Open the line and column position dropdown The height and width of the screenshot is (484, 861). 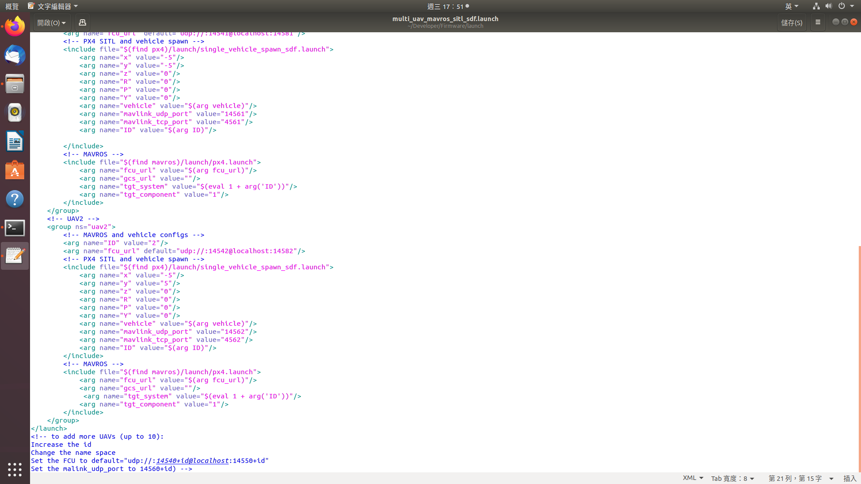[800, 478]
